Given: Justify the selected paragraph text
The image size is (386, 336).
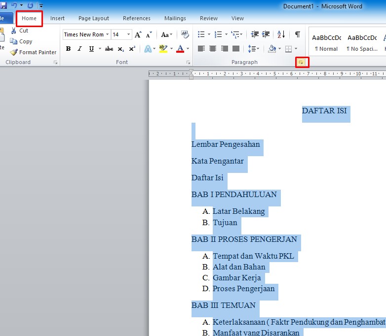Looking at the screenshot, I should 236,49.
